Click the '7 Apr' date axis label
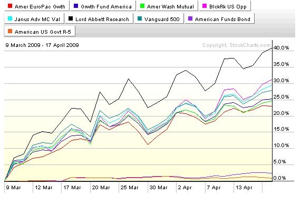The image size is (301, 204). click(214, 188)
